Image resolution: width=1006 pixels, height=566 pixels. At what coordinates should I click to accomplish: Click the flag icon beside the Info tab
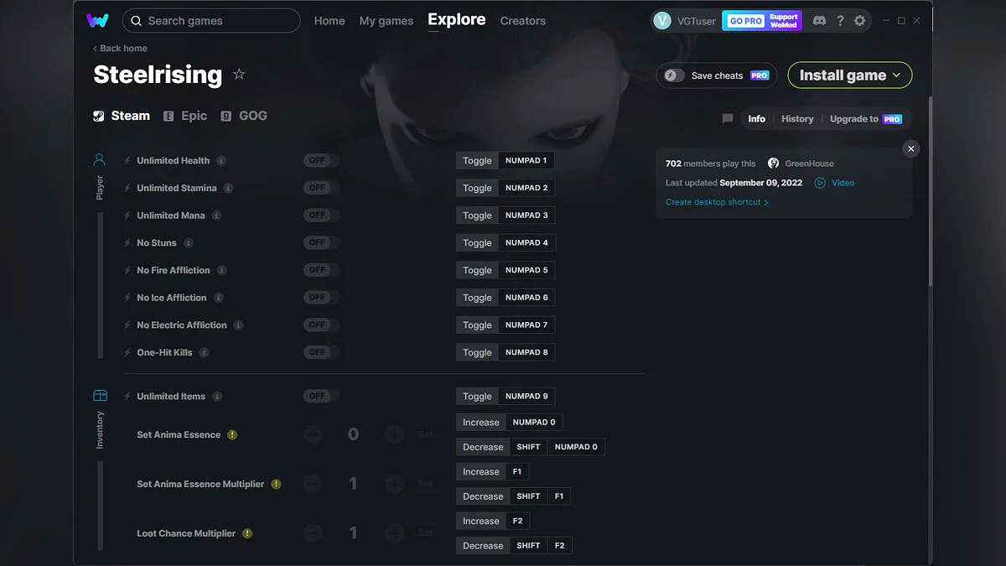(727, 118)
